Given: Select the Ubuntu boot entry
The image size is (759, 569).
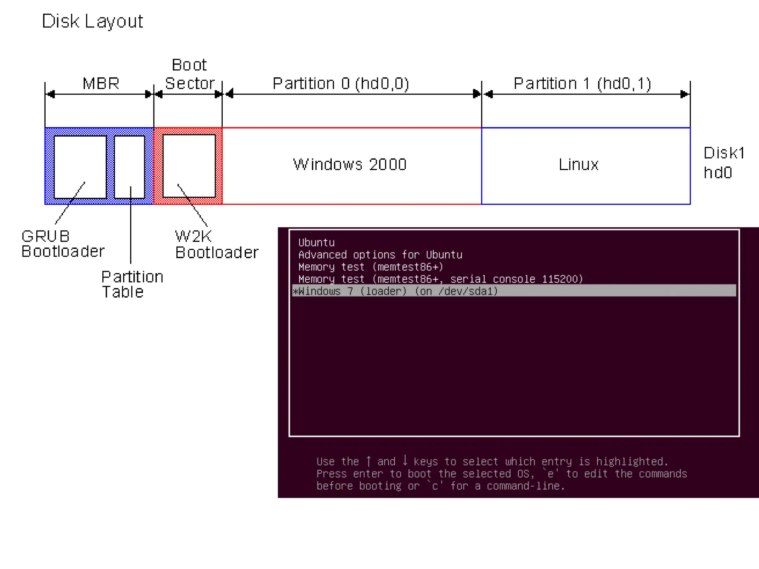Looking at the screenshot, I should point(316,243).
